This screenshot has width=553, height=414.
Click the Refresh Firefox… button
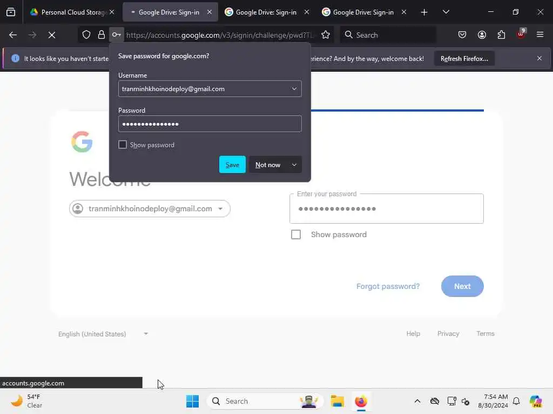click(x=464, y=58)
